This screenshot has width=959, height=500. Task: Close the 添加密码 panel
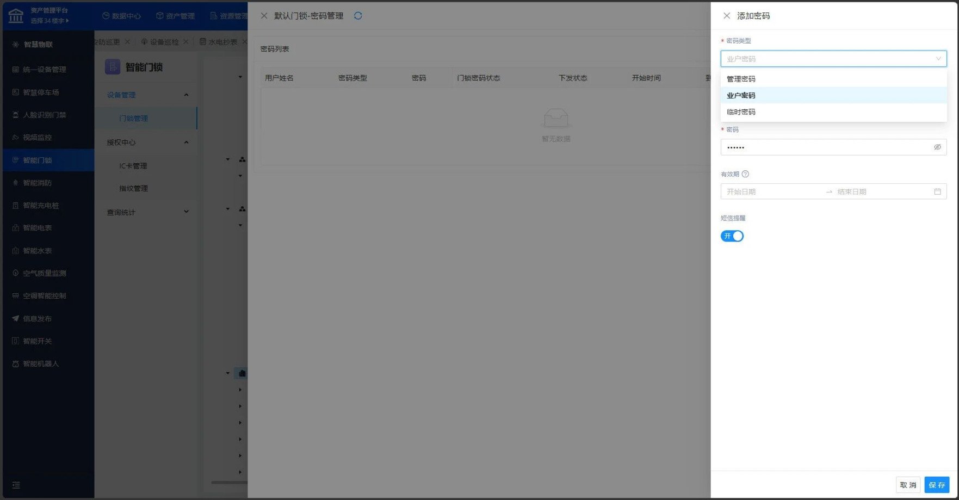click(x=727, y=16)
